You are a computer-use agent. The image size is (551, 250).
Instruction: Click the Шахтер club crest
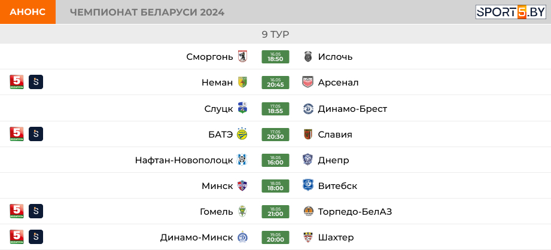308,237
